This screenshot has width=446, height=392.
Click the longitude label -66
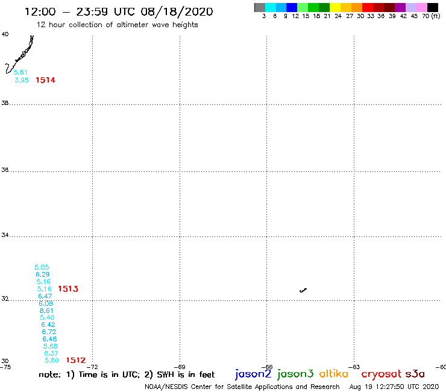(x=267, y=367)
